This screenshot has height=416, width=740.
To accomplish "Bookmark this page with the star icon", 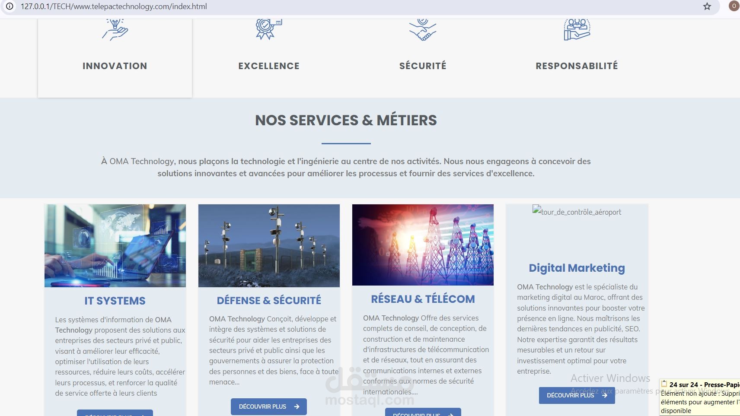I will pyautogui.click(x=707, y=6).
